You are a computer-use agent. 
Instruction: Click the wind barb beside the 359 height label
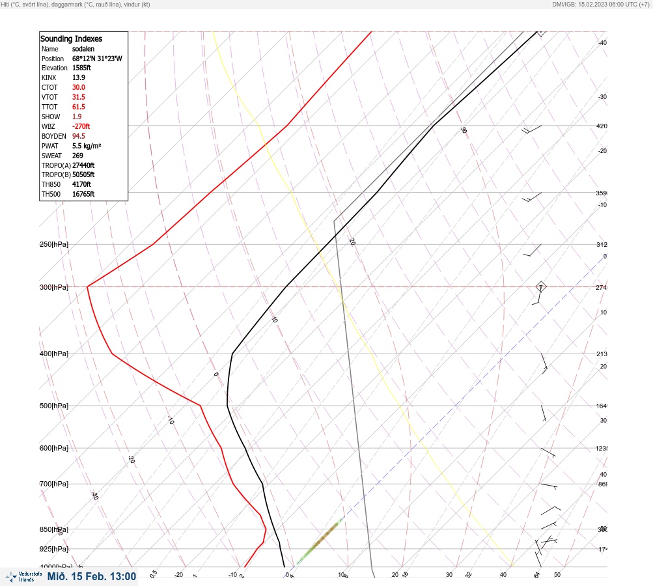coord(532,197)
